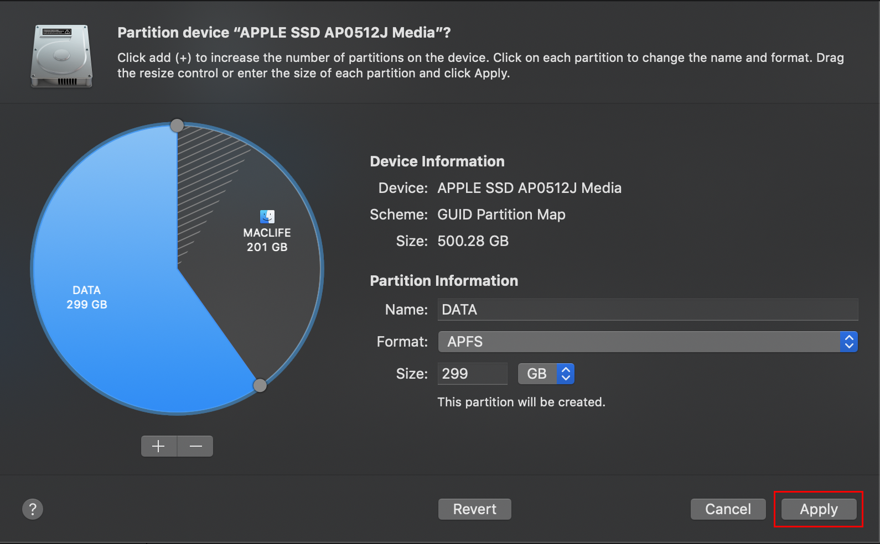
Task: Click the Finder icon on MACLIFE partition
Action: coord(267,216)
